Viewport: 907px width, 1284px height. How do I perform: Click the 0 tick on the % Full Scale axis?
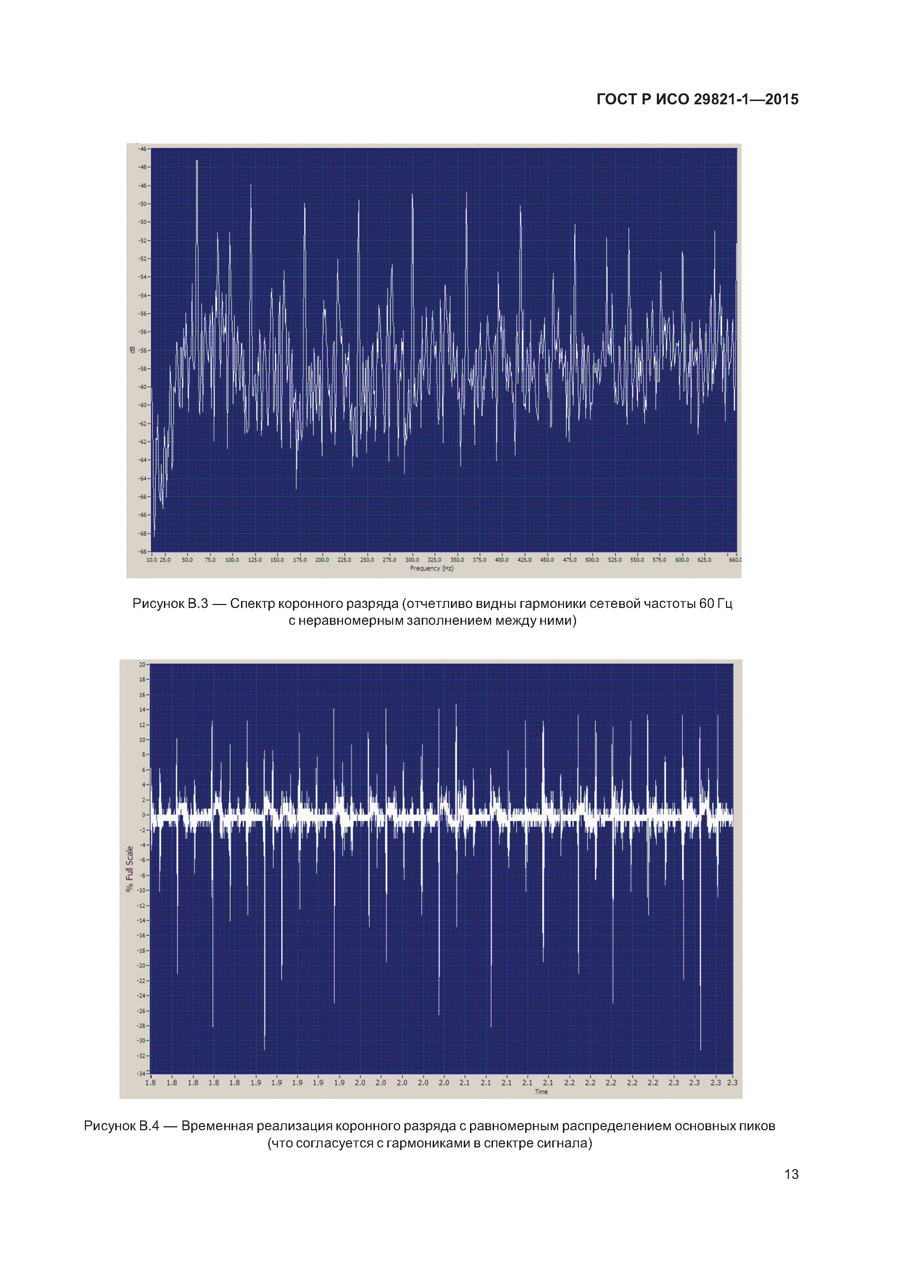(144, 815)
